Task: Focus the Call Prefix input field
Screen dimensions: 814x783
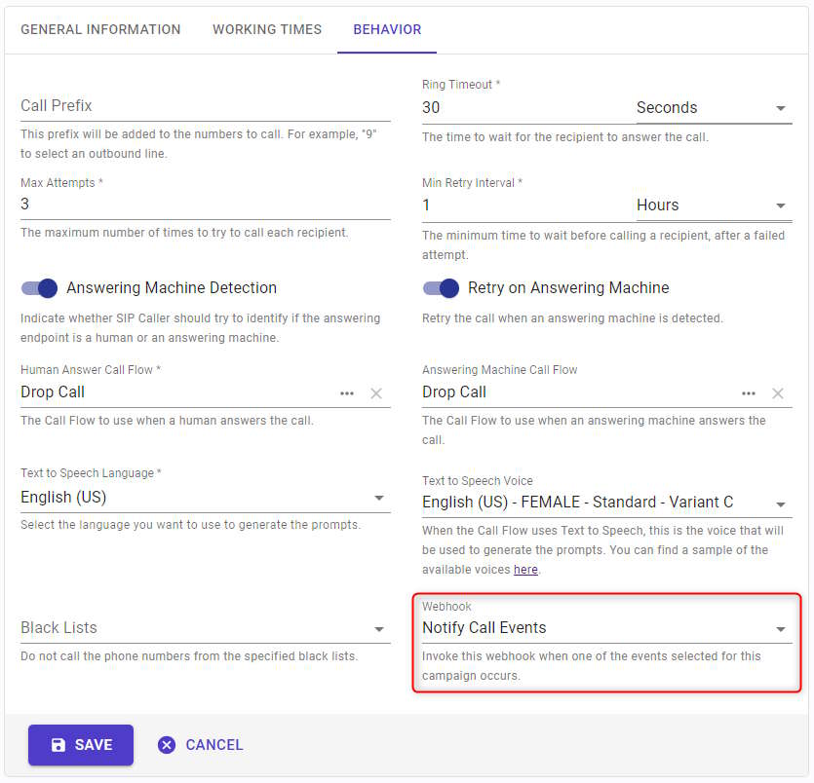Action: 206,106
